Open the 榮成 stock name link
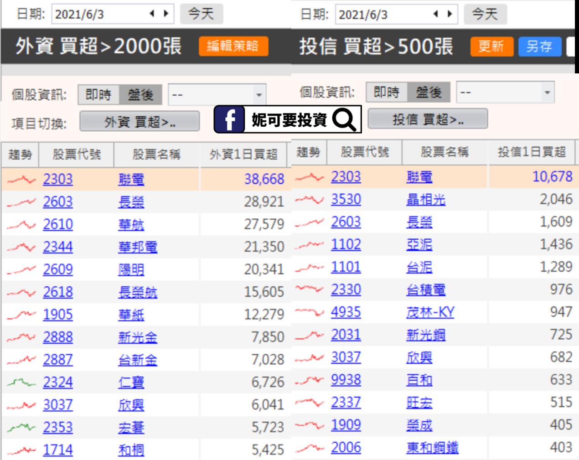This screenshot has width=579, height=460. coord(419,425)
